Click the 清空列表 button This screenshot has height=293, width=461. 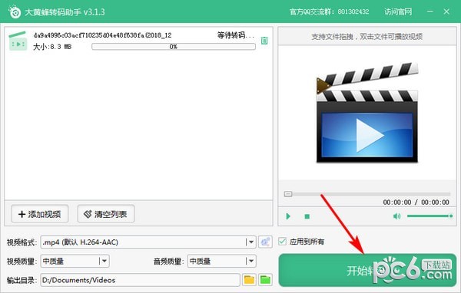(106, 214)
